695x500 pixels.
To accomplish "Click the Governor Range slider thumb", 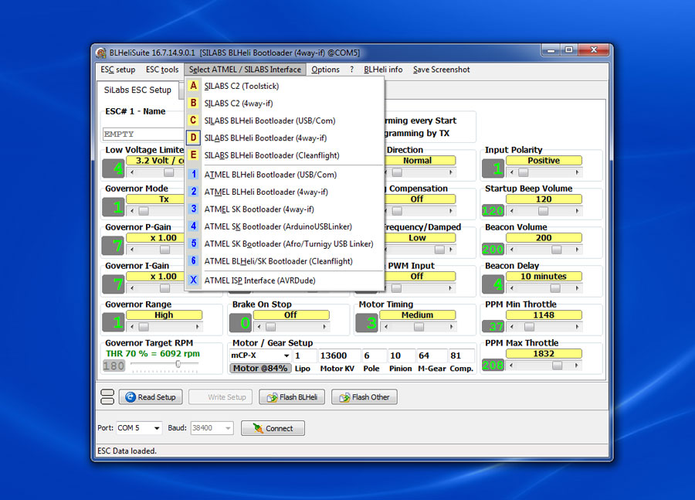I will pyautogui.click(x=144, y=327).
